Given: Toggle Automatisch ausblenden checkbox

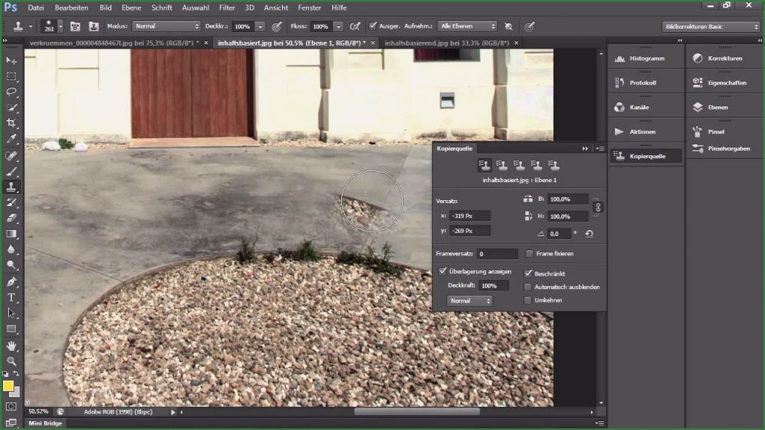Looking at the screenshot, I should click(528, 287).
